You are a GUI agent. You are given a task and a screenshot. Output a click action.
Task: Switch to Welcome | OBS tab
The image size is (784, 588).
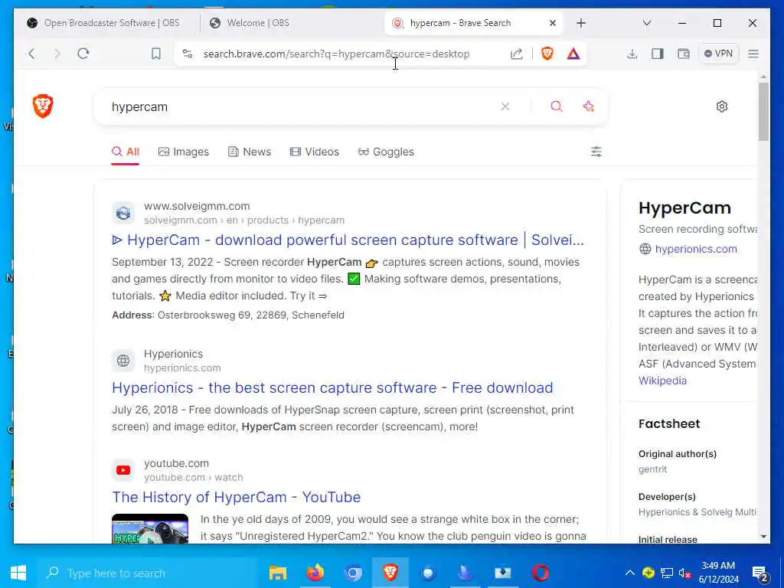(250, 23)
